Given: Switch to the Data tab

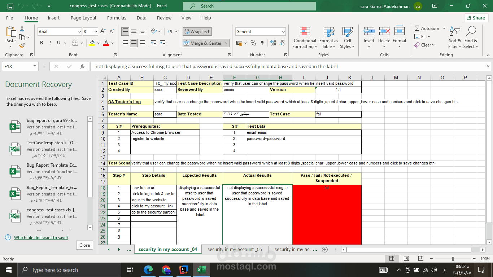Looking at the screenshot, I should (141, 18).
